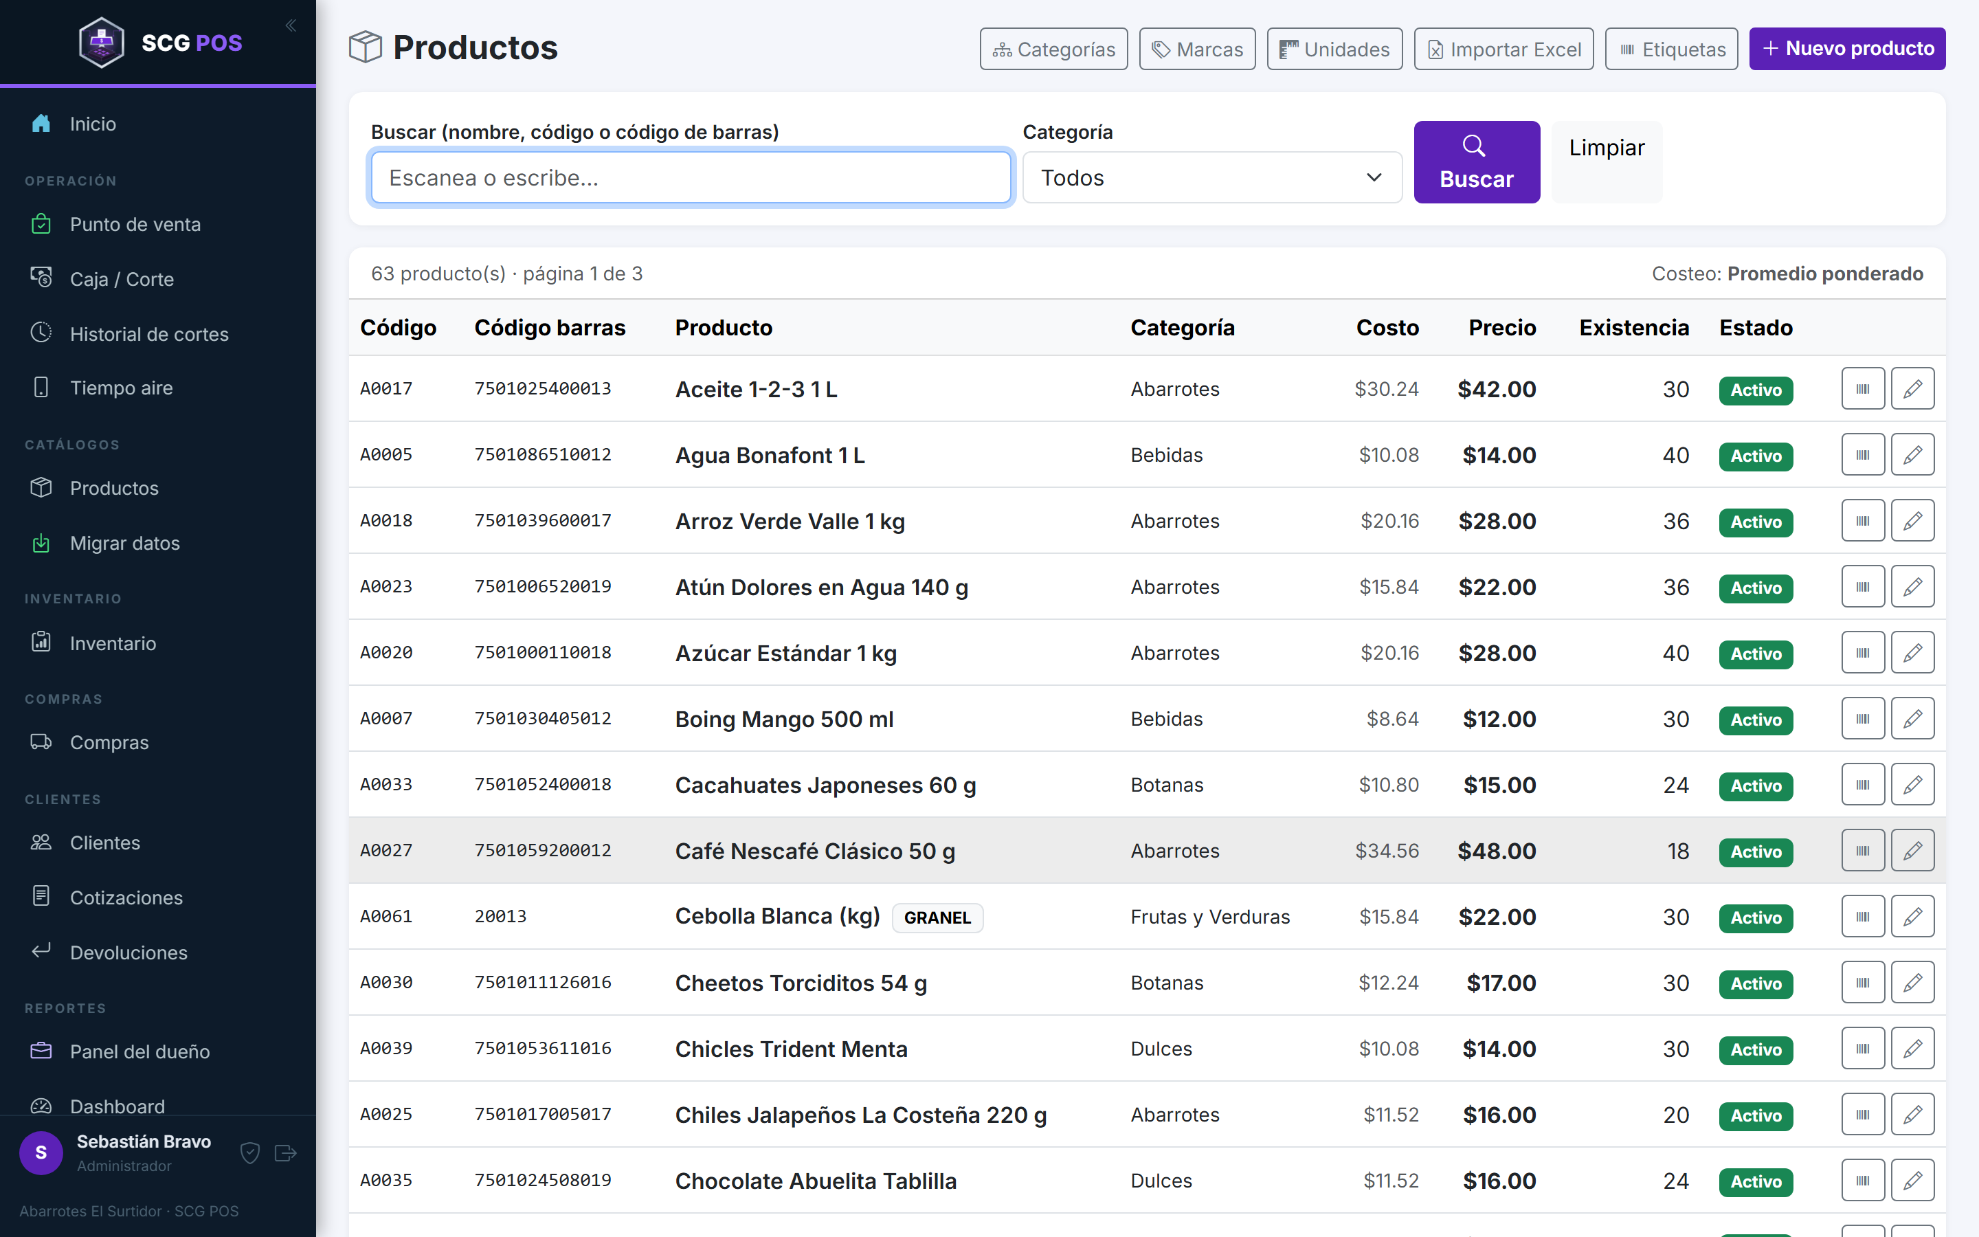Create a Nuevo producto
This screenshot has height=1237, width=1979.
tap(1846, 49)
